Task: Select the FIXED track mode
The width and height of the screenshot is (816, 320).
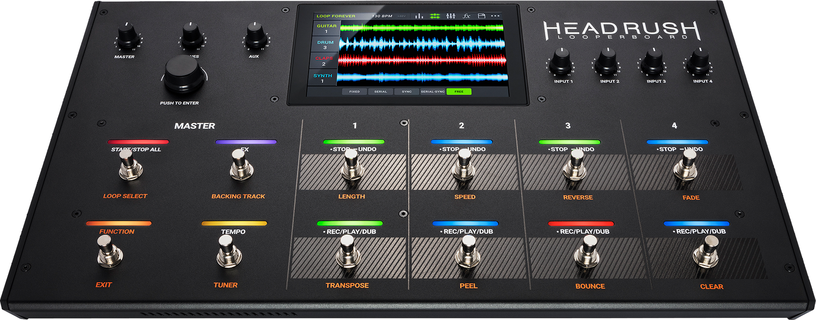Action: click(x=354, y=92)
